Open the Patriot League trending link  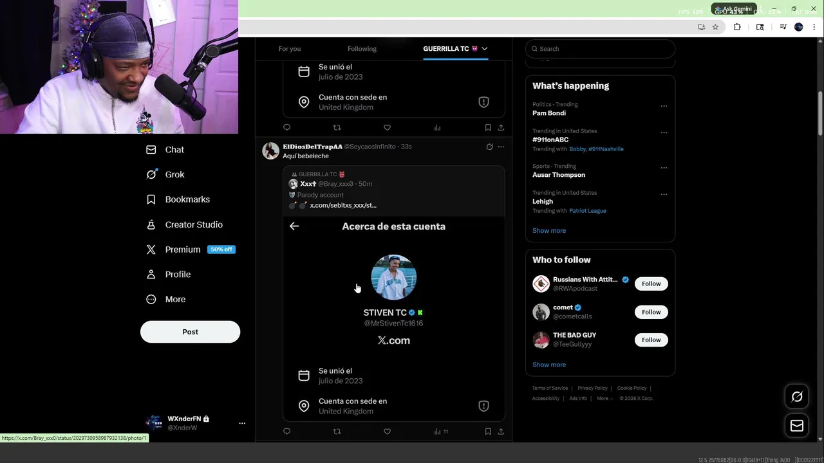[x=588, y=211]
